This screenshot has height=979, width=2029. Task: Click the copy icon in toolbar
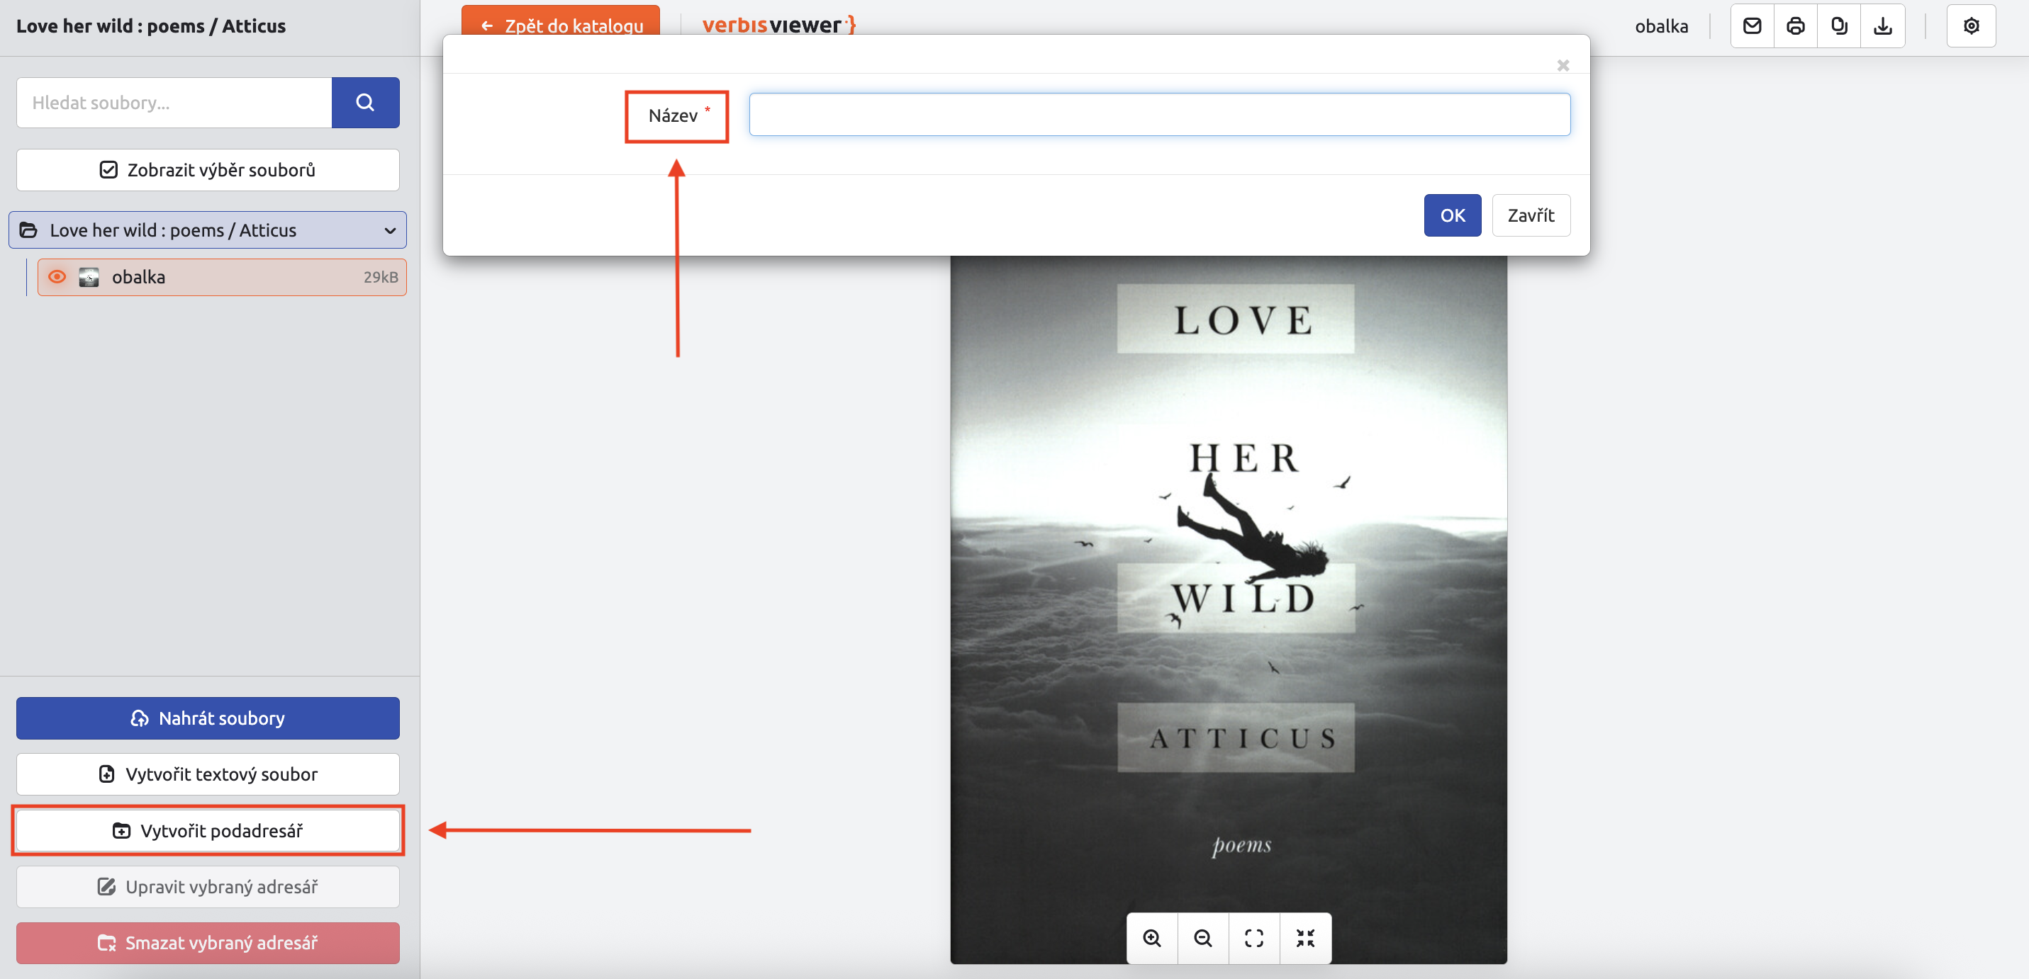[x=1839, y=26]
